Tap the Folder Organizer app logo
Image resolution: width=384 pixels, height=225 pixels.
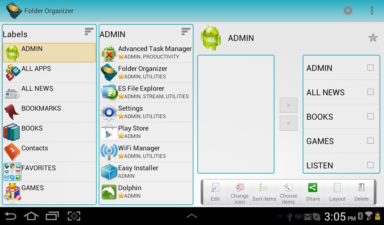14,11
